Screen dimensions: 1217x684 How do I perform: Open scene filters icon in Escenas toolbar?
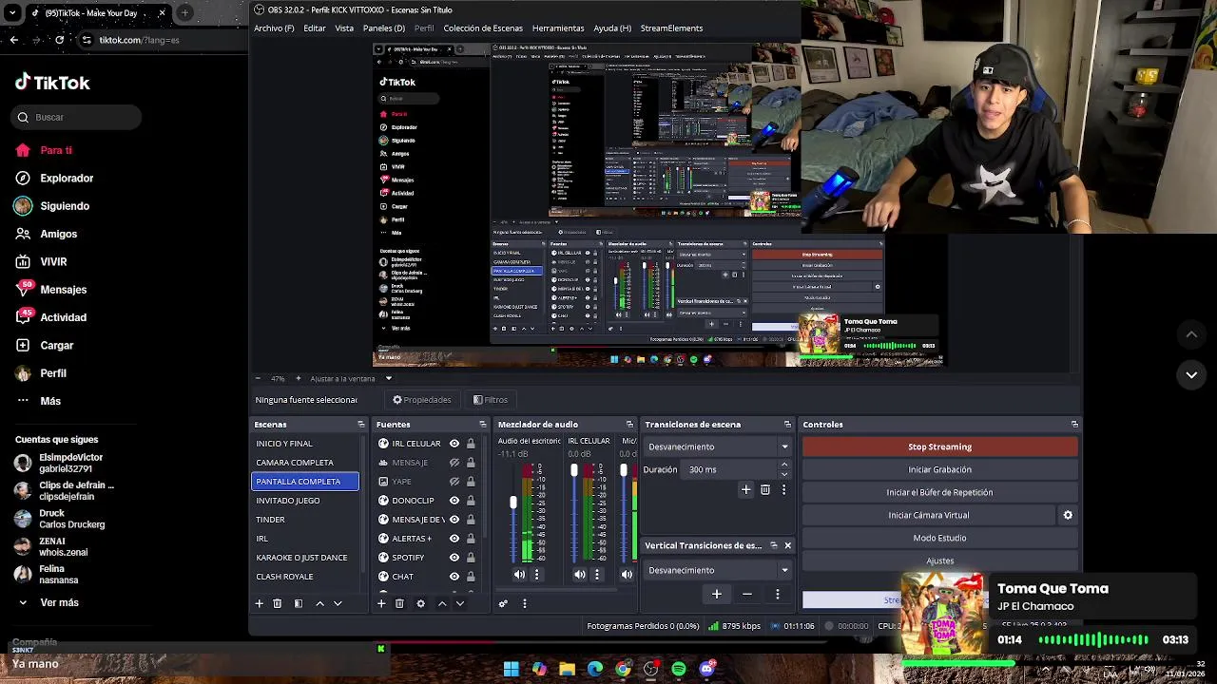tap(298, 603)
